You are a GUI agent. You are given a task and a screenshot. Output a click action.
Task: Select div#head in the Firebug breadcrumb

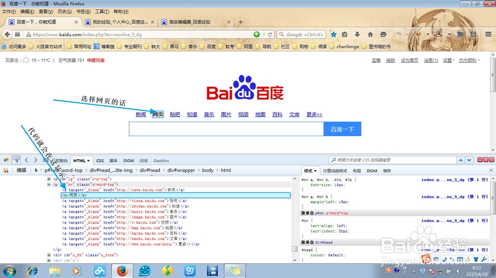click(150, 170)
